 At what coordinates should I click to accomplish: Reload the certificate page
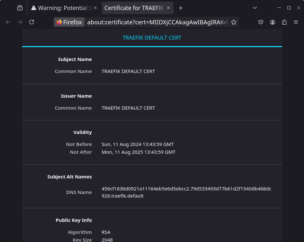click(x=32, y=22)
